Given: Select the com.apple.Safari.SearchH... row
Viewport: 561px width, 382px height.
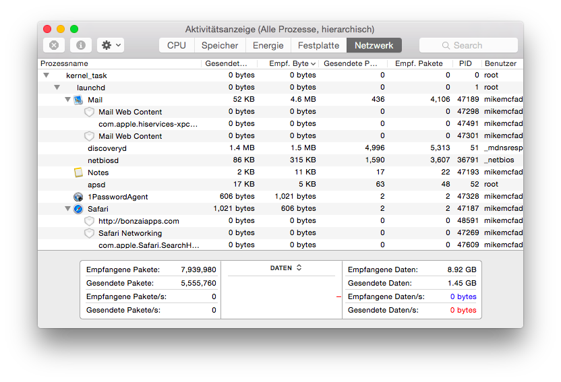Looking at the screenshot, I should (280, 245).
